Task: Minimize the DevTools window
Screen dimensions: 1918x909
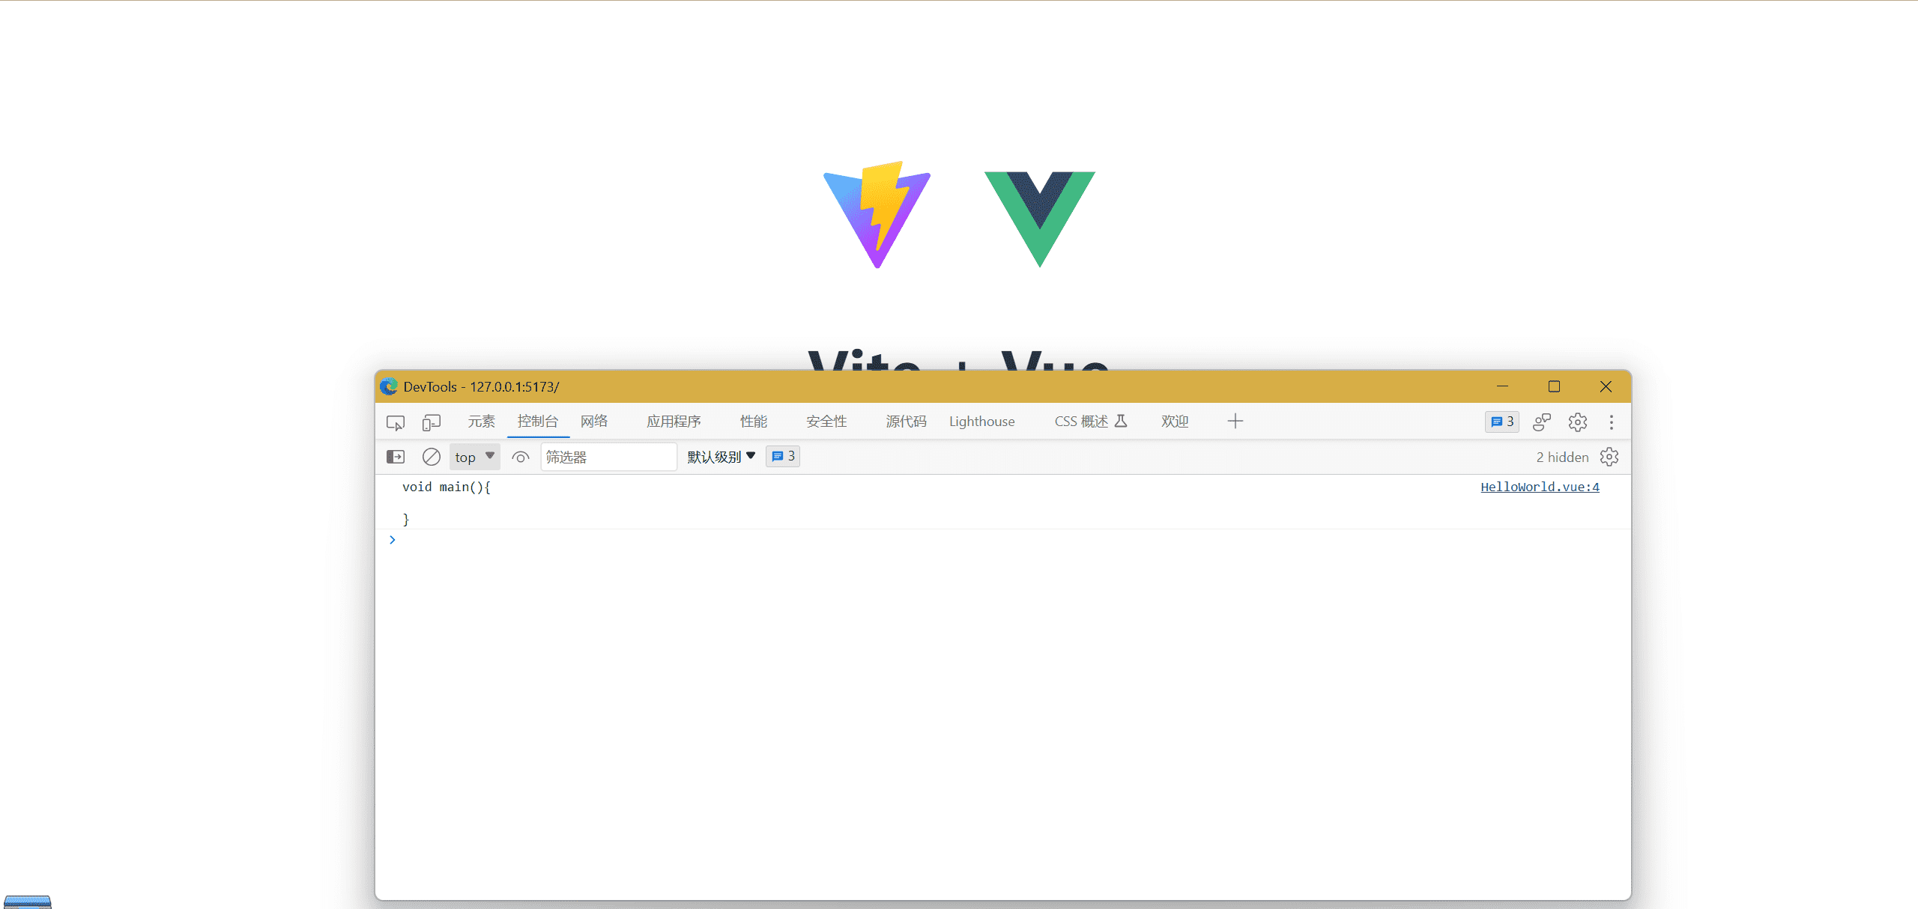Action: tap(1502, 386)
